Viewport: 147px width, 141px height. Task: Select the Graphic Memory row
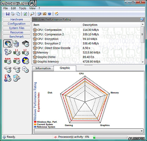(x=87, y=61)
